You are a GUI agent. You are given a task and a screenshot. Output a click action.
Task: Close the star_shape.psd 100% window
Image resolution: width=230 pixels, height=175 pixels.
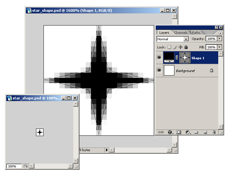pyautogui.click(x=75, y=98)
